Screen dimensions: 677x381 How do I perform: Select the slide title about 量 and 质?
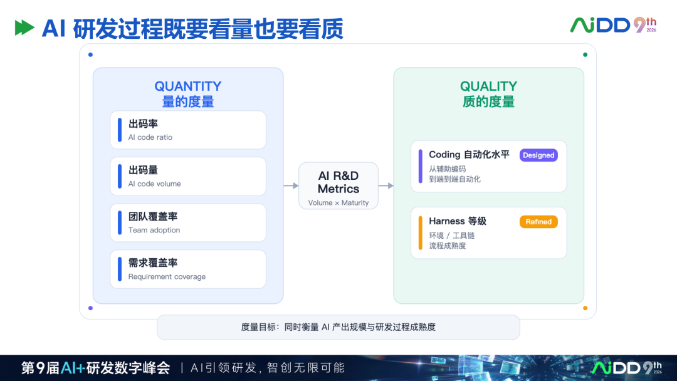pos(192,29)
